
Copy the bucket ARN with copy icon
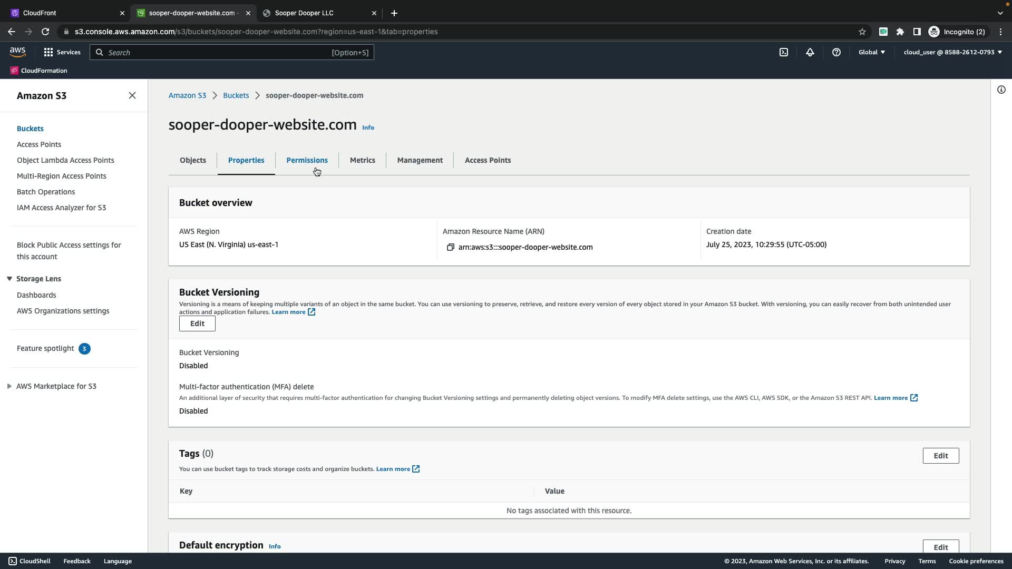(x=450, y=248)
